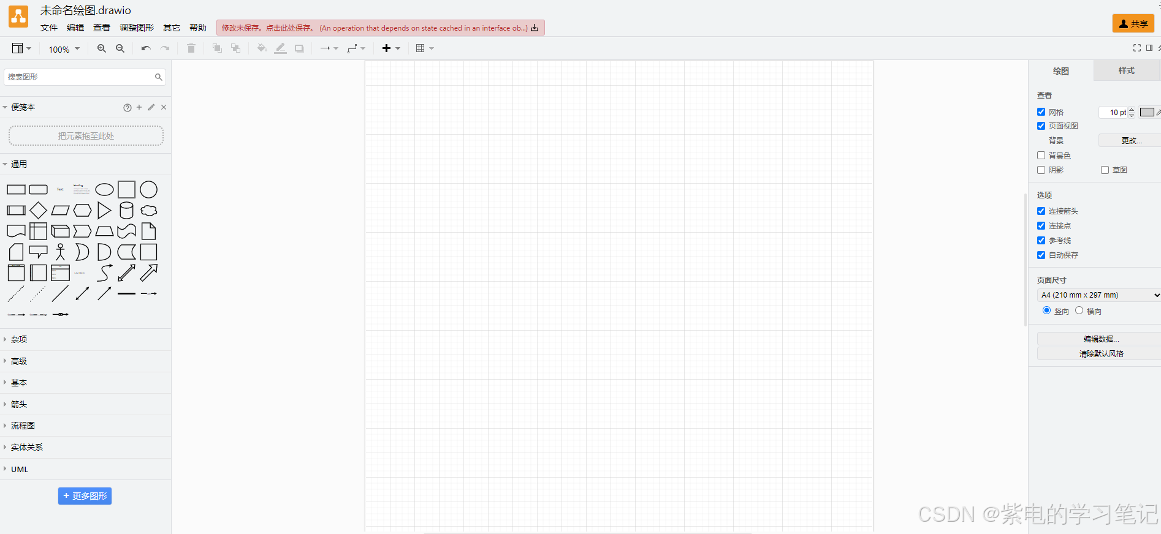Viewport: 1161px width, 534px height.
Task: Open the 文件 menu
Action: [x=49, y=28]
